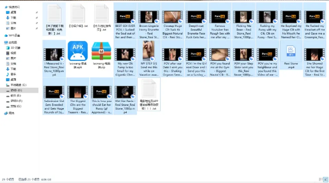
Task: Select the first txt file in the folder
Action: tap(54, 19)
